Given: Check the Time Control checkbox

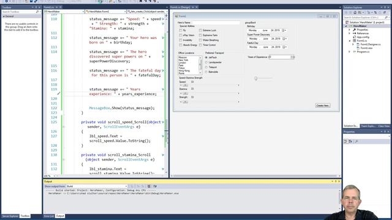Looking at the screenshot, I should 200,45.
